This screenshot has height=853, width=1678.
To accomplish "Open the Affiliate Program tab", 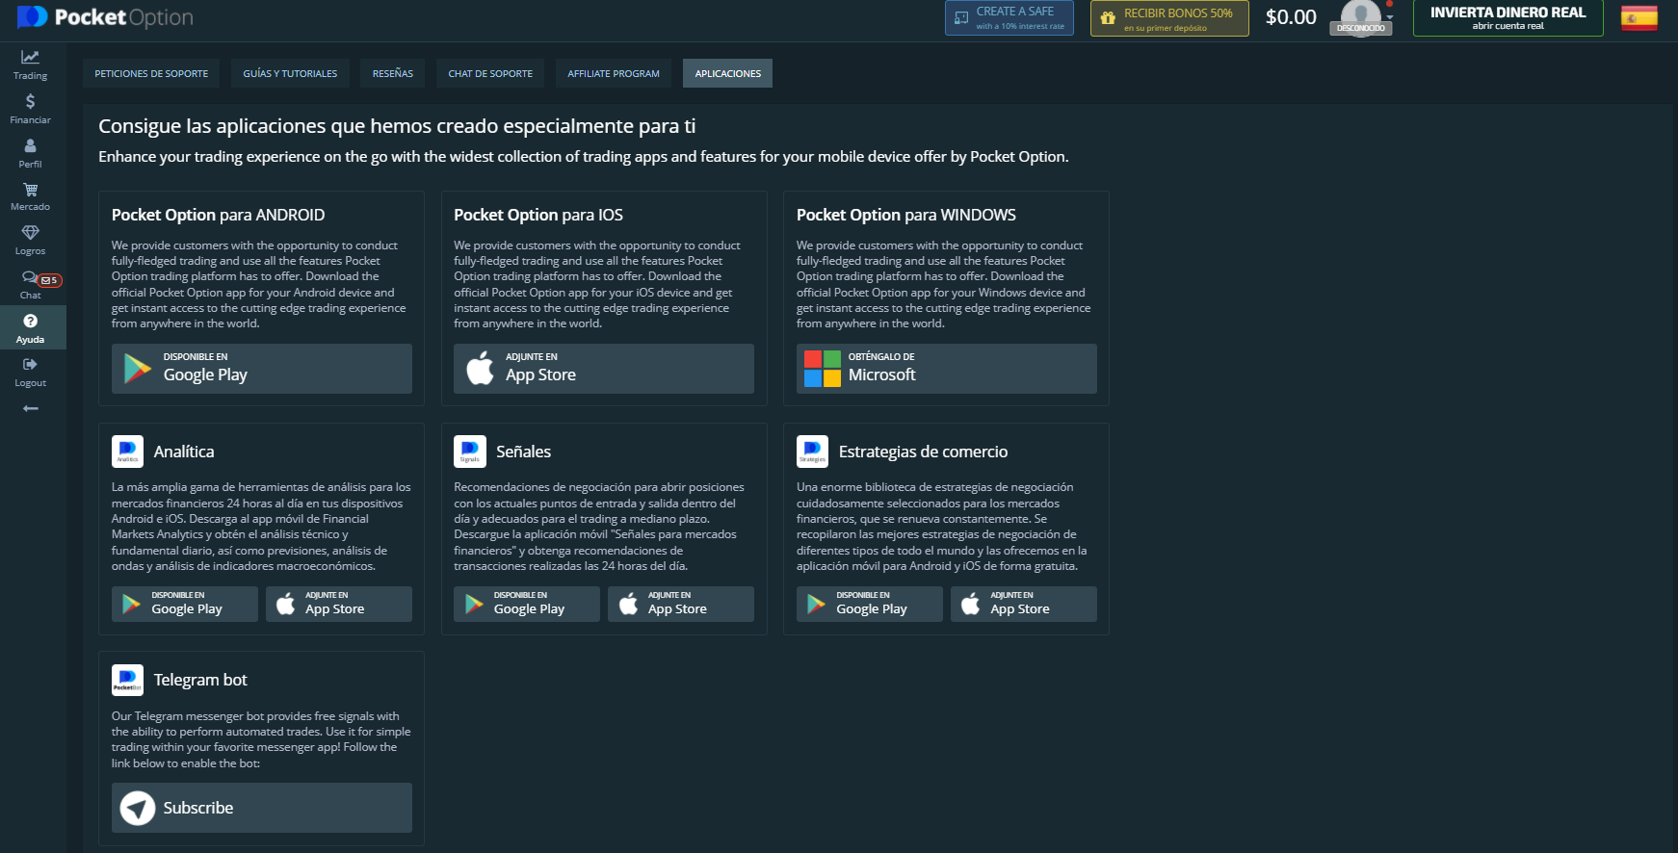I will tap(614, 73).
